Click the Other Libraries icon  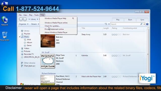22,63
